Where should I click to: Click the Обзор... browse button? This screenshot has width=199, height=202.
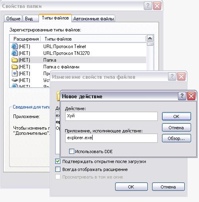pyautogui.click(x=176, y=138)
